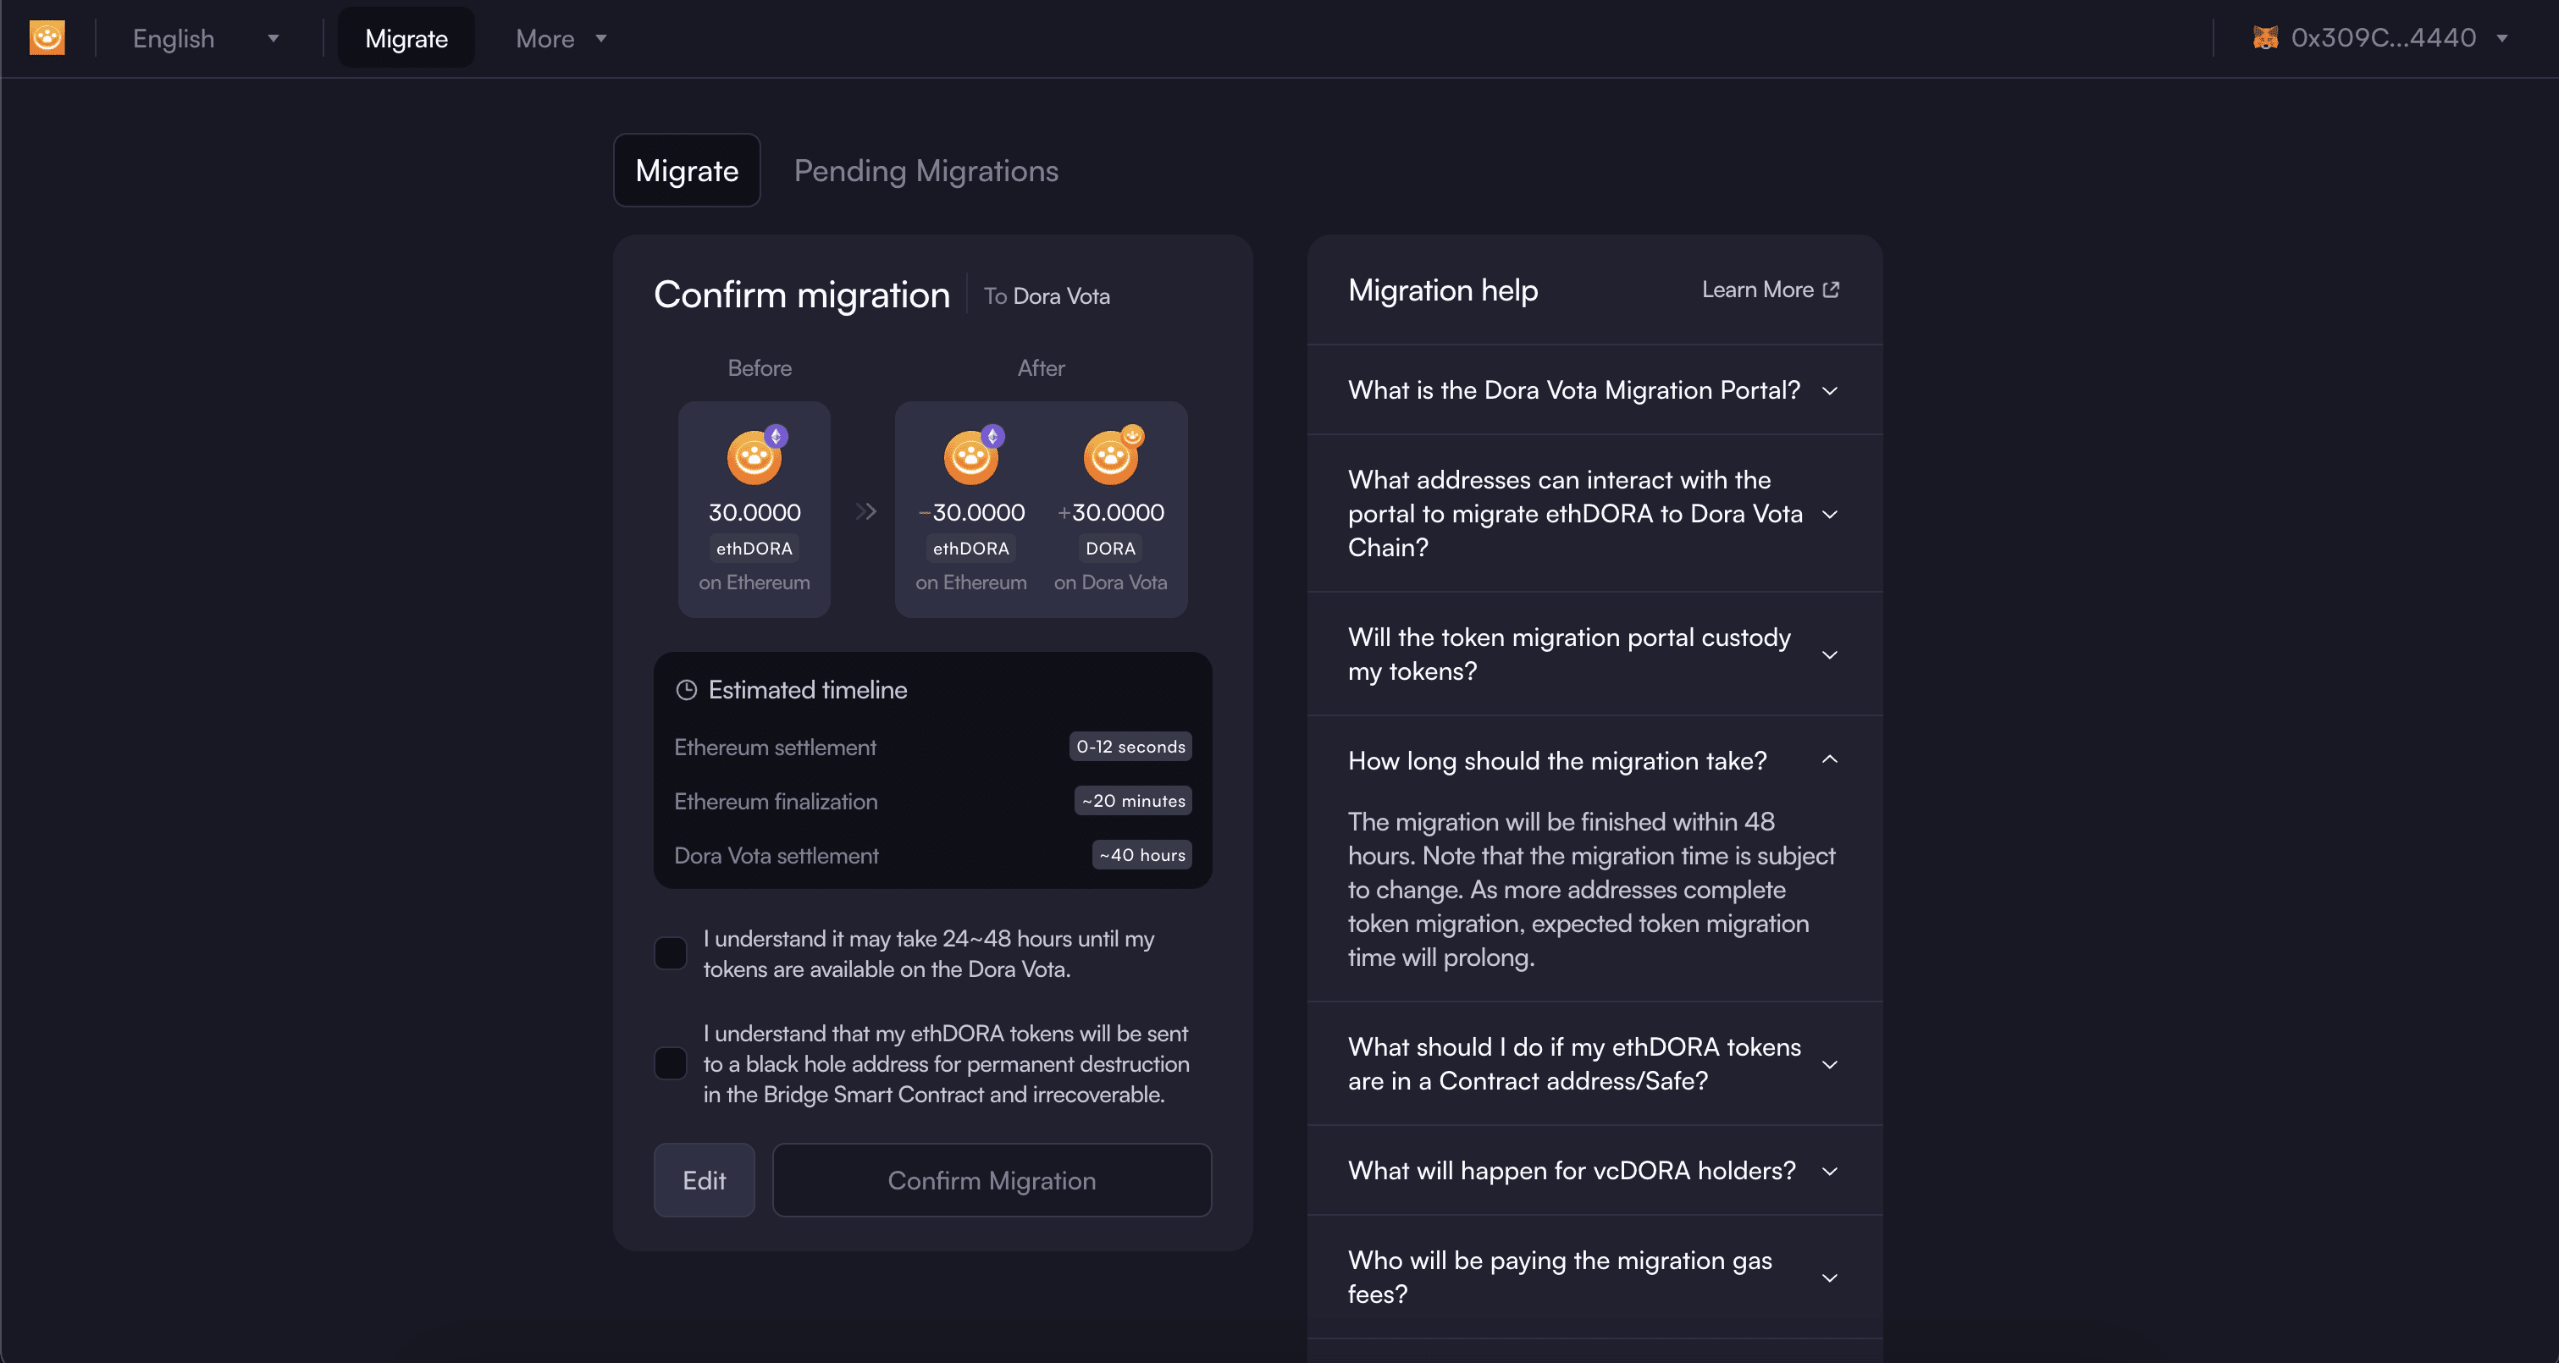
Task: Click the MetaMask fox wallet icon
Action: pos(2265,38)
